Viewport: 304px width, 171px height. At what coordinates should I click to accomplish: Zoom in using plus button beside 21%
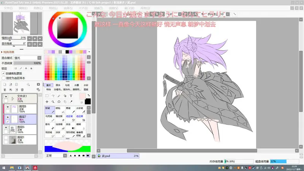point(35,38)
